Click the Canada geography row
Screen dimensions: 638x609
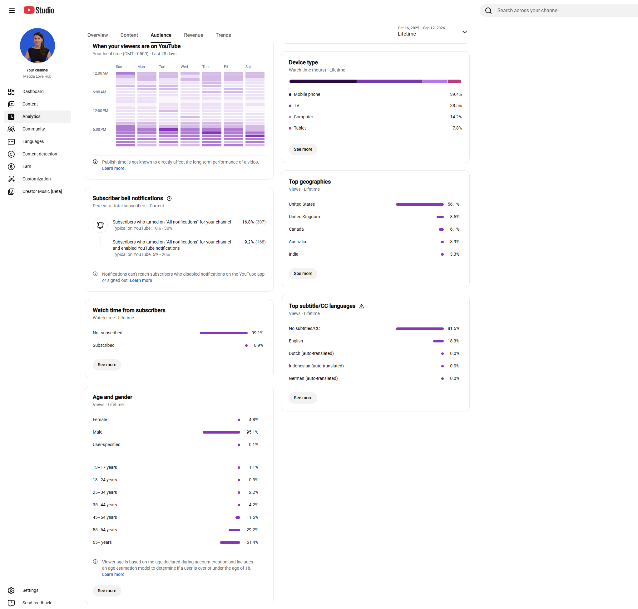[x=374, y=229]
